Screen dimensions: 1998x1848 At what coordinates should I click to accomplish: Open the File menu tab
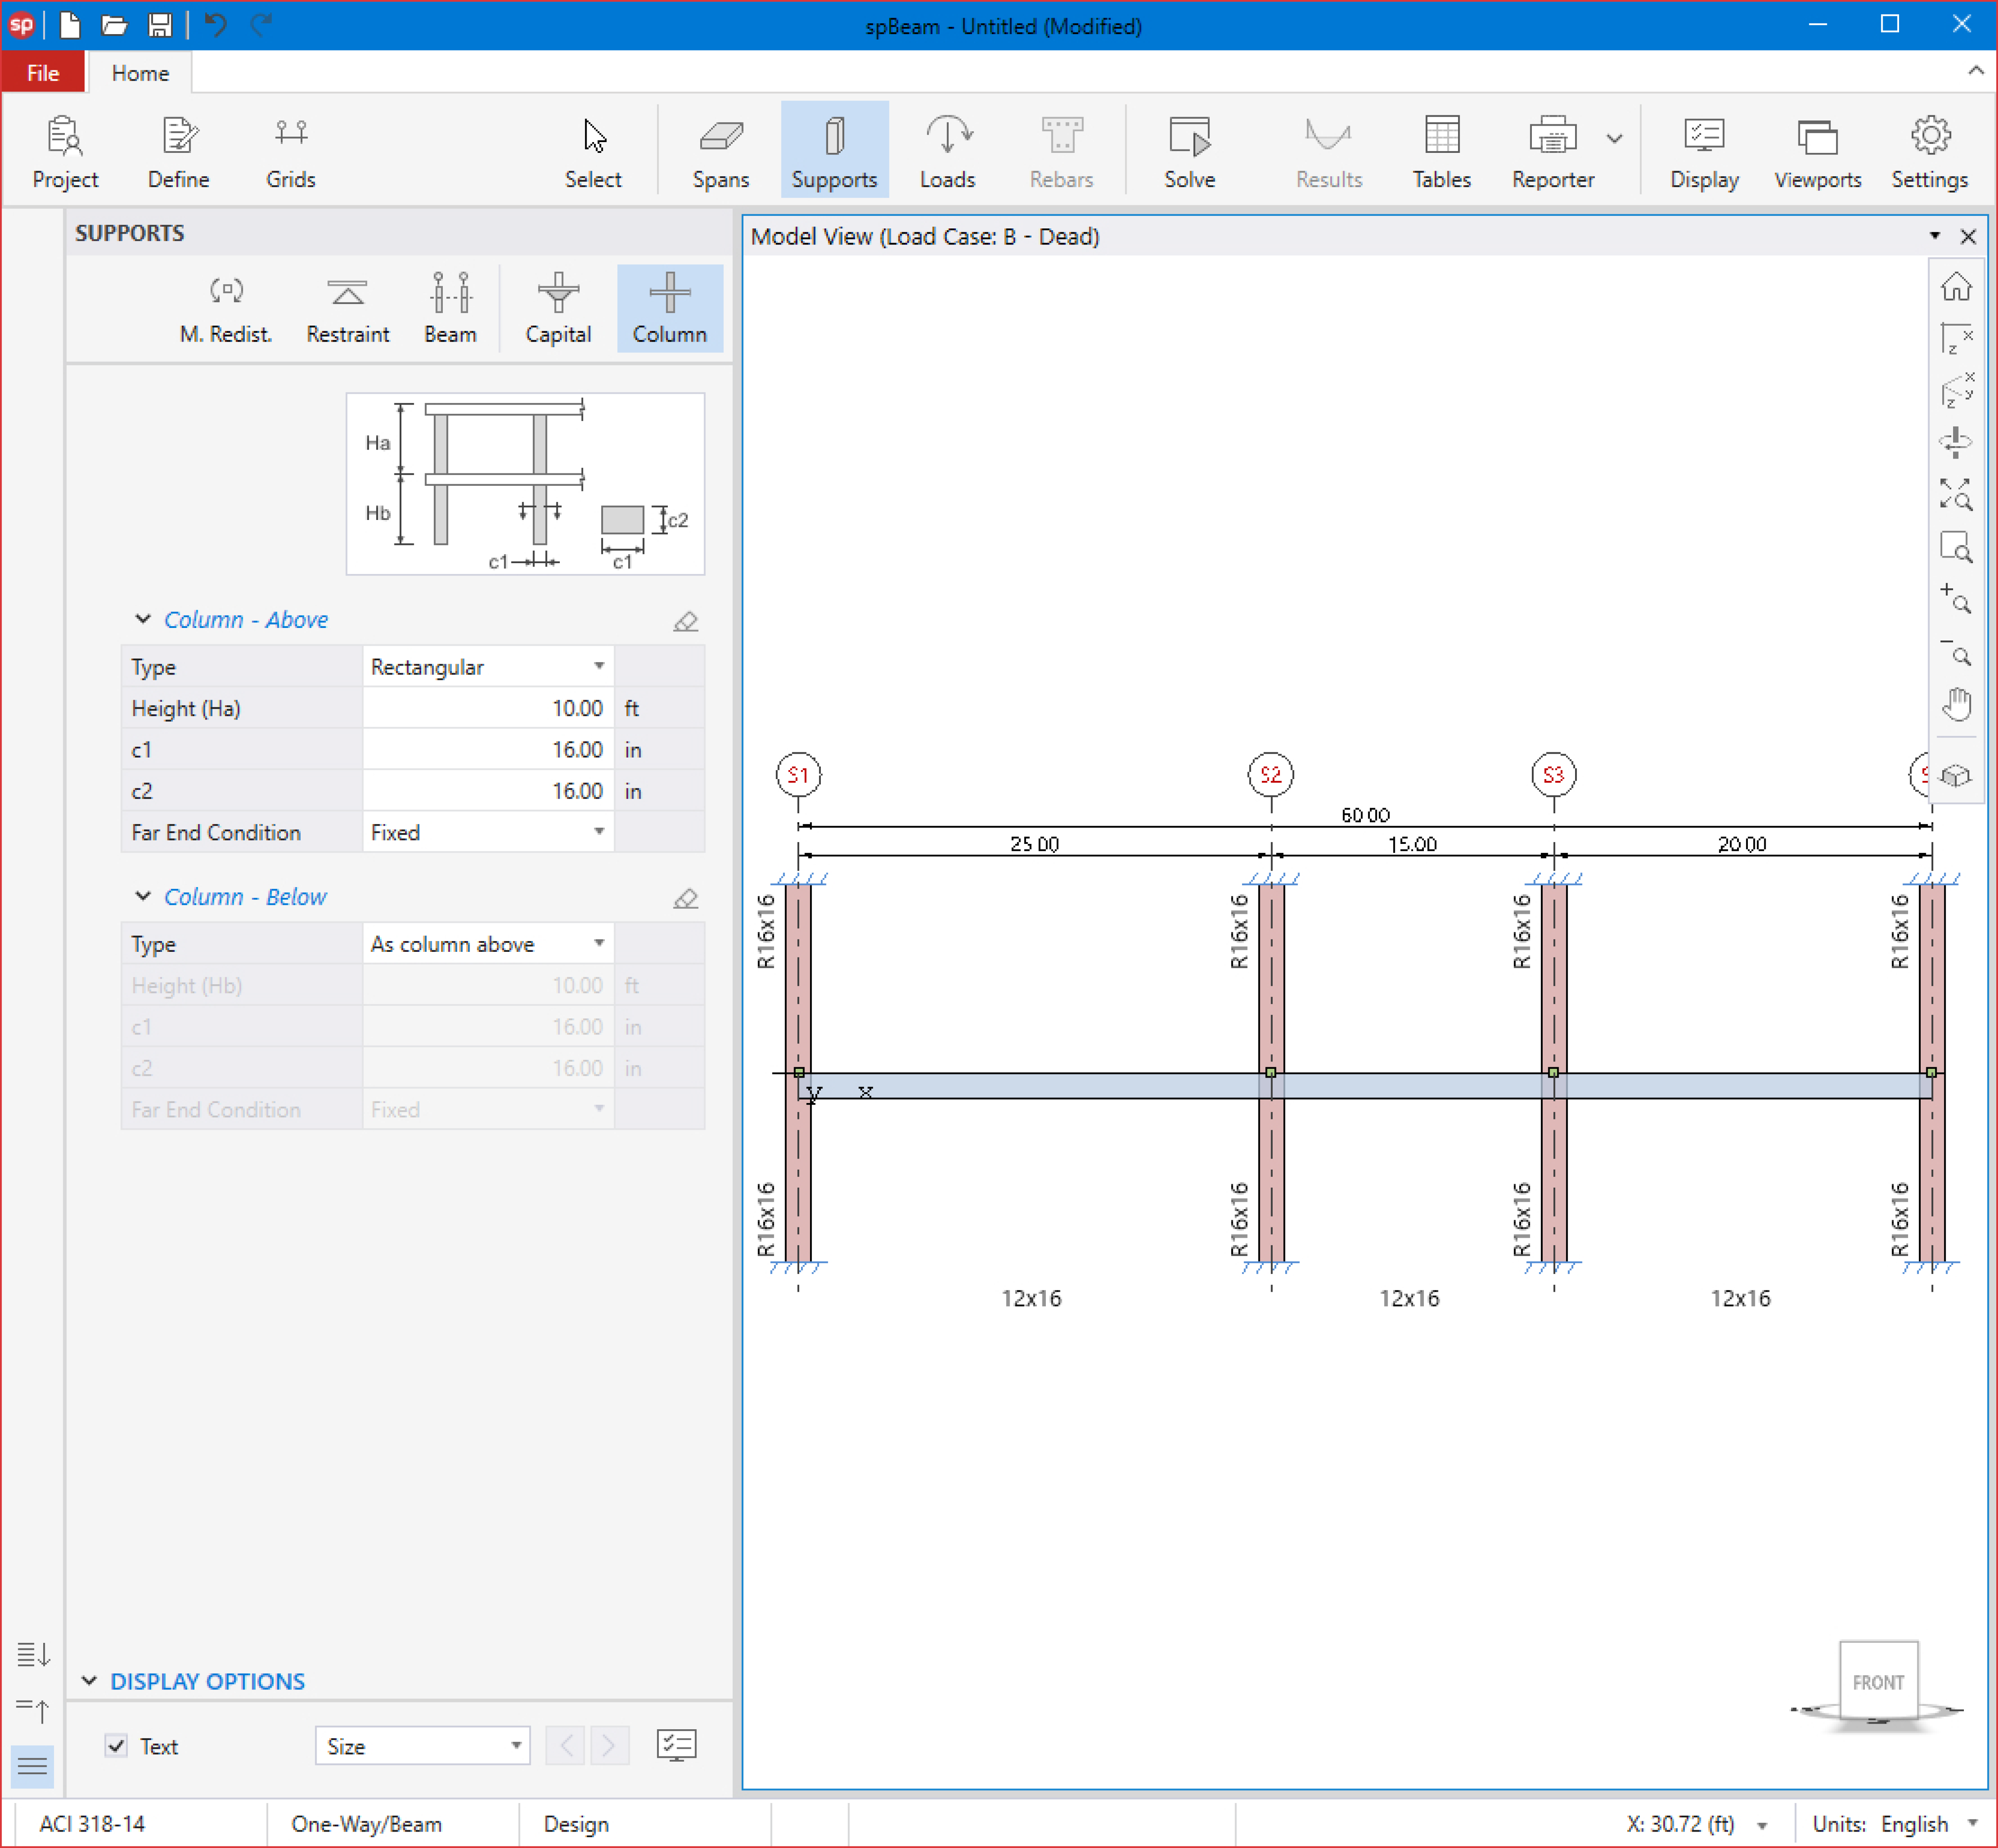tap(43, 73)
